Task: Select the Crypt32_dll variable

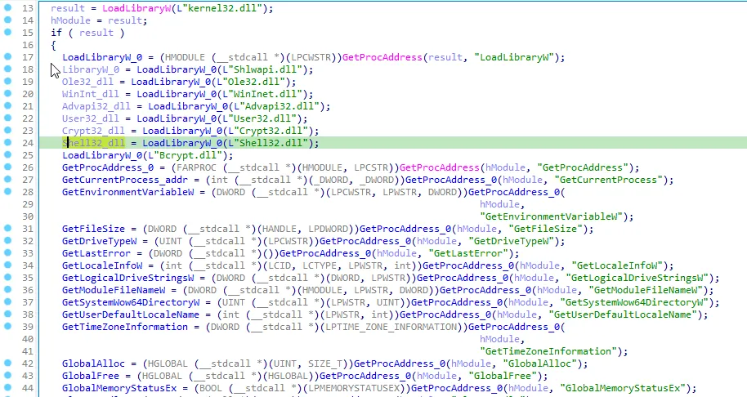Action: (93, 131)
